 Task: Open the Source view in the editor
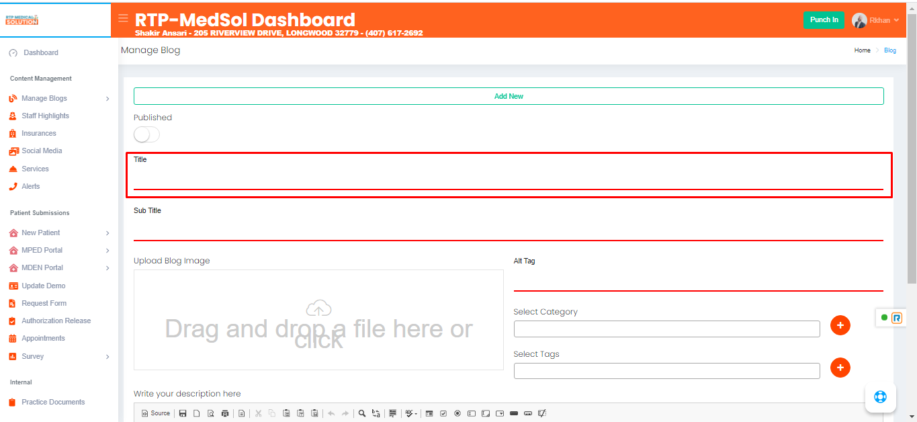156,413
